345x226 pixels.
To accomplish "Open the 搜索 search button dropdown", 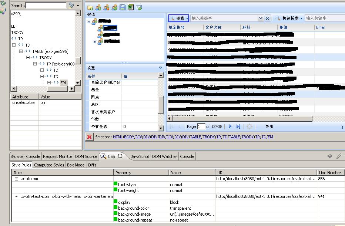I will pos(187,18).
